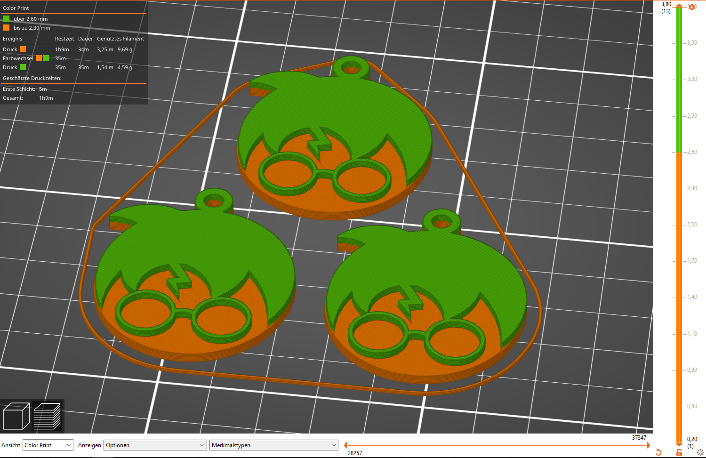Click the '2,30' tick on layer ruler

click(692, 188)
